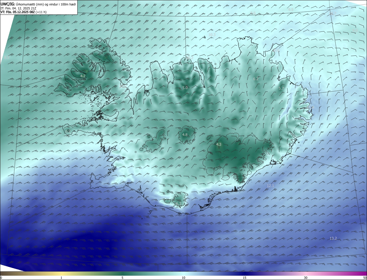Click the valid time "VT: Fös. 05.12.2025 08Z (+11 h)"
The image size is (367, 280).
coord(24,12)
